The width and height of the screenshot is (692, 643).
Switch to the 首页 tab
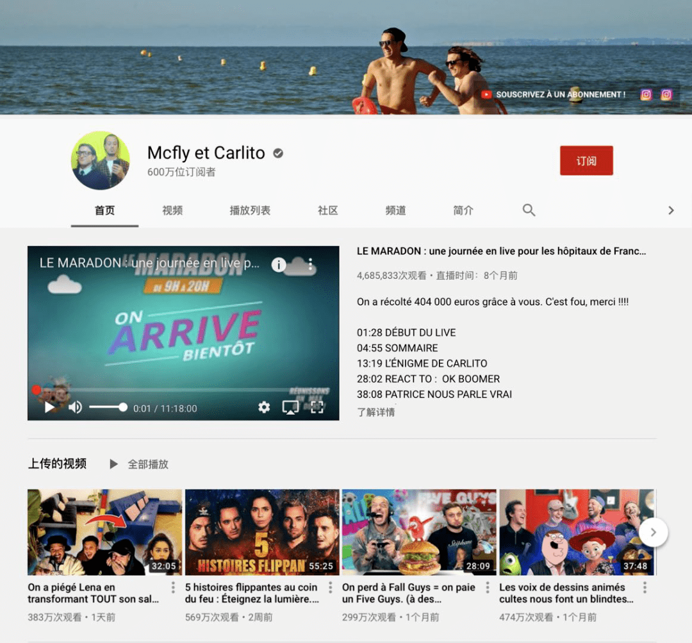104,211
